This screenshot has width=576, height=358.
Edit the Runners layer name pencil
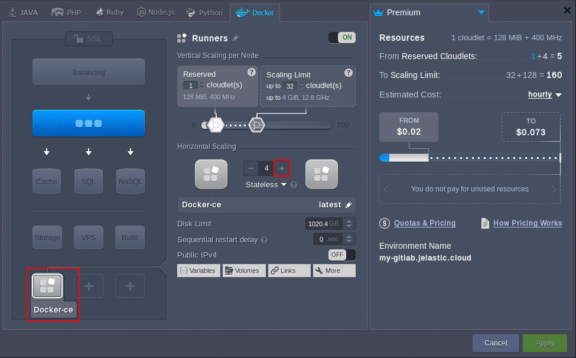click(236, 38)
